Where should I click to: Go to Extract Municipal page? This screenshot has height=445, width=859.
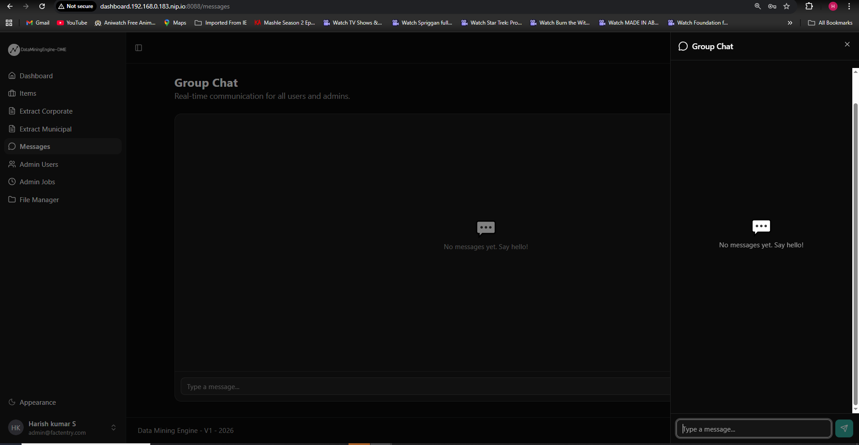tap(63, 129)
